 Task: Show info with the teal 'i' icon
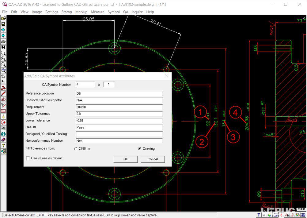pos(3,134)
